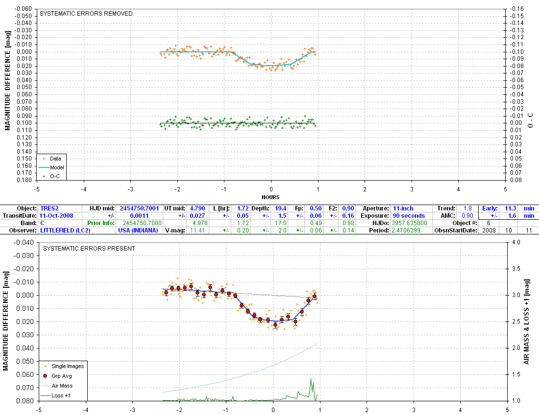Click the 'O - C' right axis label
Image resolution: width=539 pixels, height=415 pixels.
(x=530, y=120)
